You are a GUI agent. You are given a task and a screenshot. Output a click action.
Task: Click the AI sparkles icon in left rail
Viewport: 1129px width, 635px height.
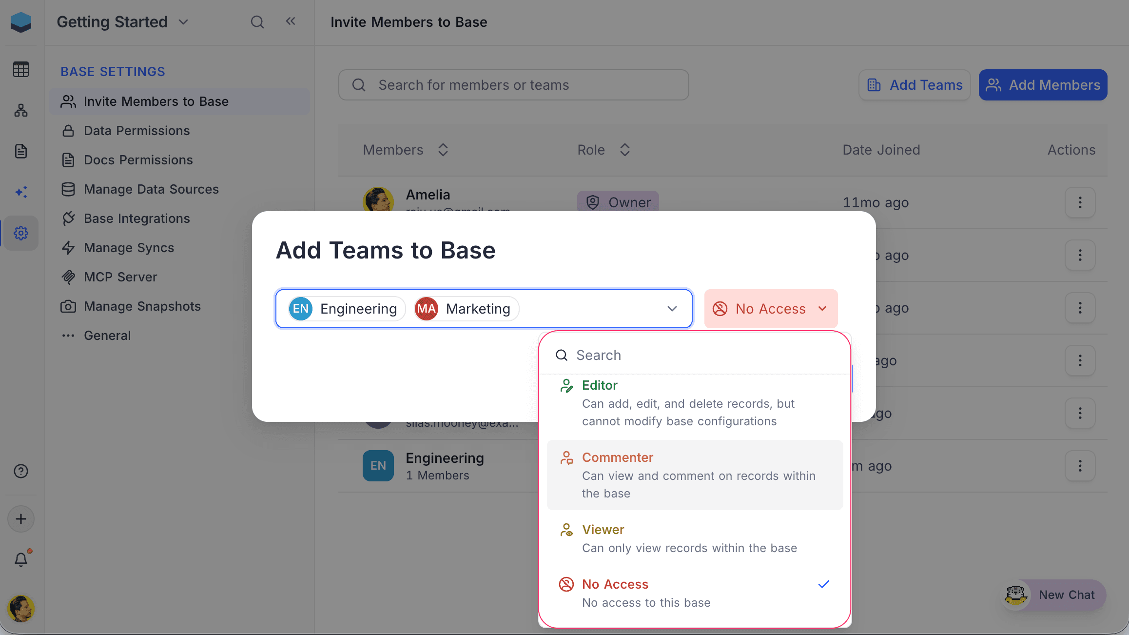pyautogui.click(x=21, y=192)
